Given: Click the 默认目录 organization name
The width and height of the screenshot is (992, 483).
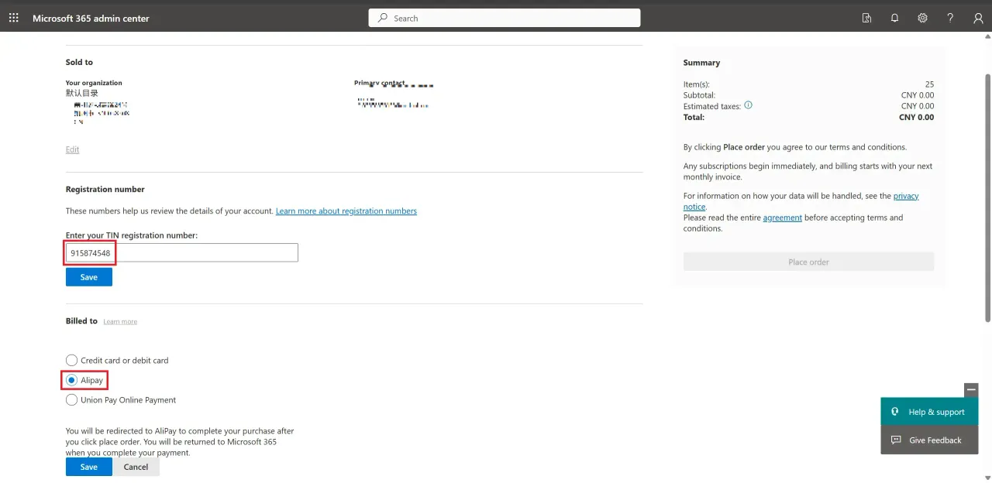Looking at the screenshot, I should (x=82, y=93).
